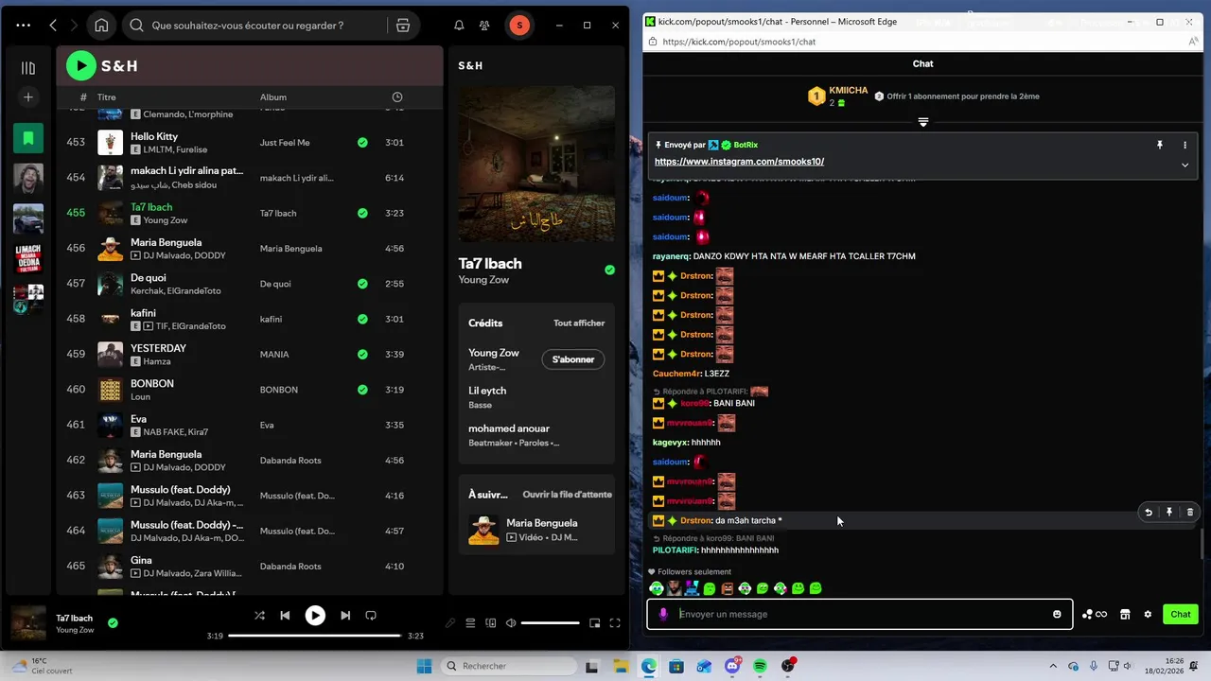Click S'abonner for Young Zow

572,359
